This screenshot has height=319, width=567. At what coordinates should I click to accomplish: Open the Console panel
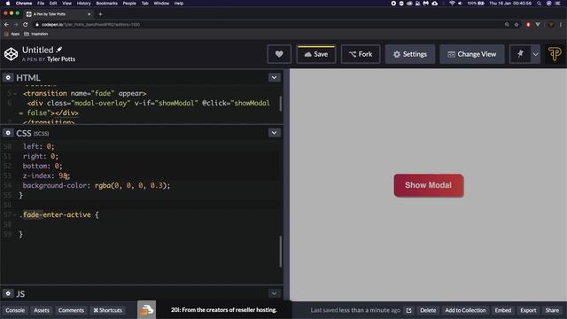click(x=15, y=310)
